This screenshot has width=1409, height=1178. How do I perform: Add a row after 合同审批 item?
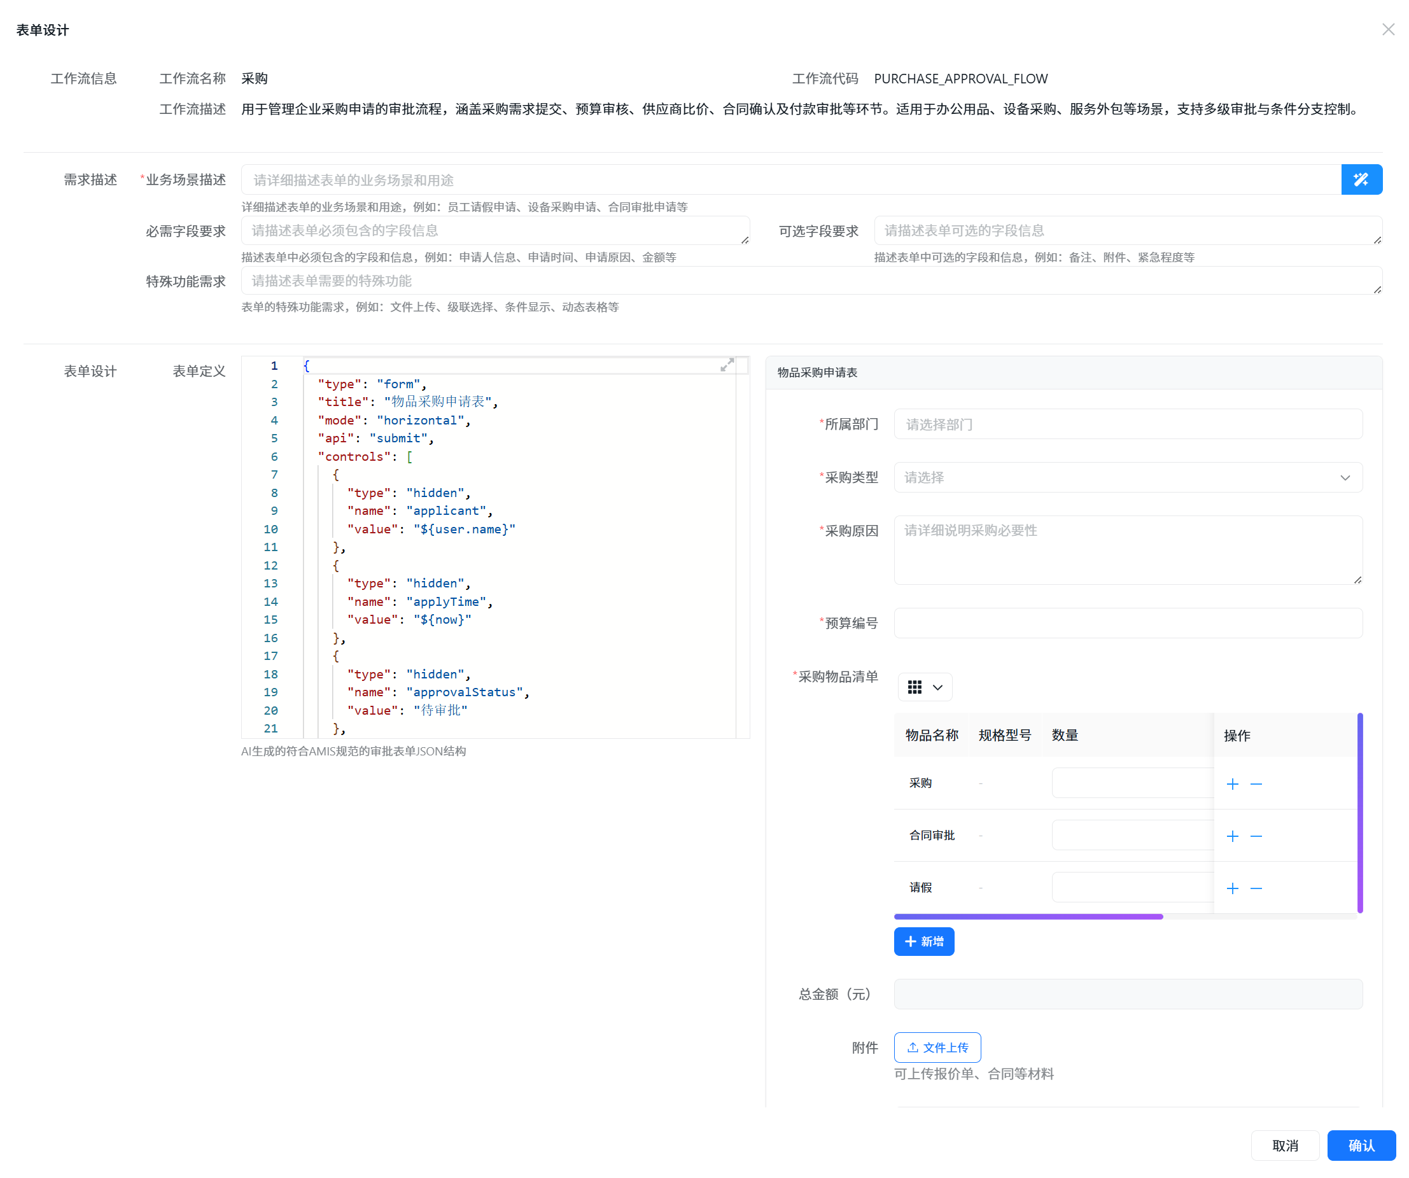(1233, 836)
